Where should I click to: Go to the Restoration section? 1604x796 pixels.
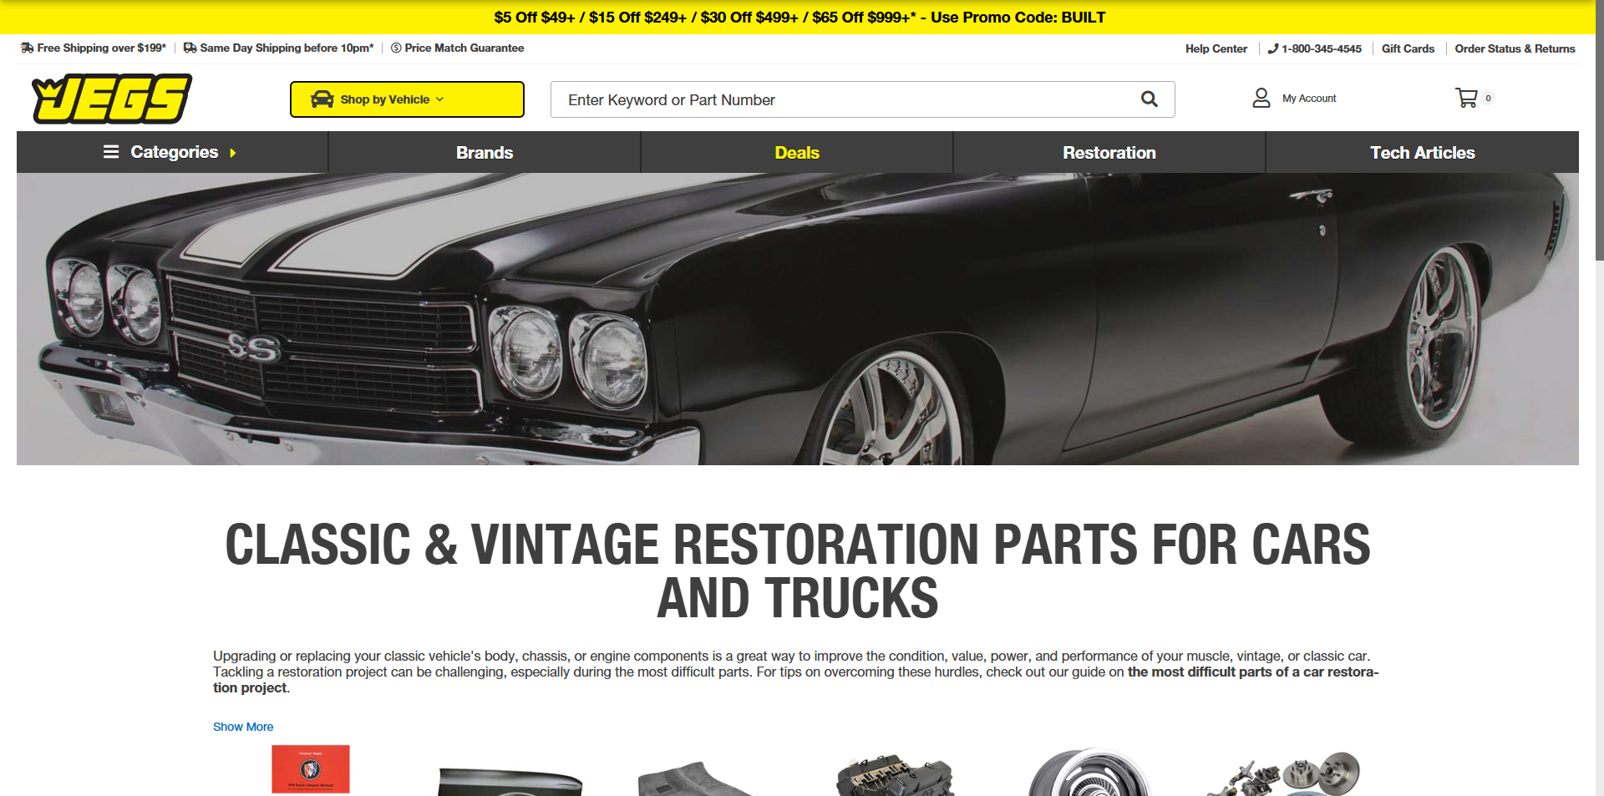click(x=1109, y=152)
